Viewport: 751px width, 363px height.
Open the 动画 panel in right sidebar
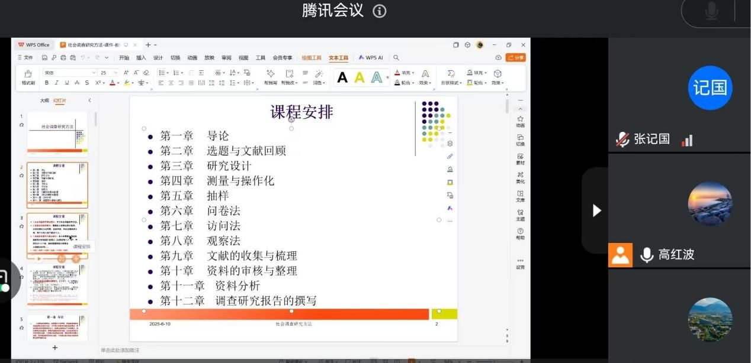coord(520,121)
